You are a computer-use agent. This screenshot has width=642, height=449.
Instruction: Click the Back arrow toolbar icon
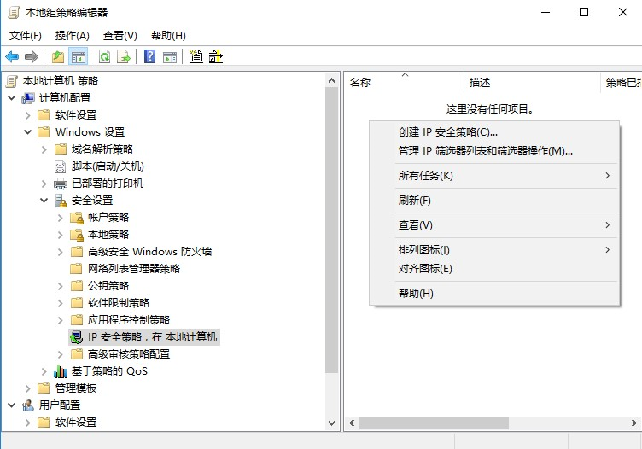click(12, 56)
